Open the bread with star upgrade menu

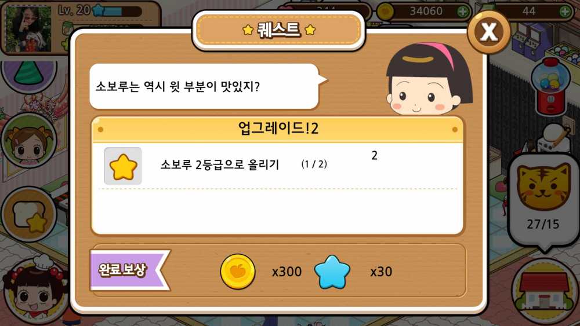coord(29,214)
